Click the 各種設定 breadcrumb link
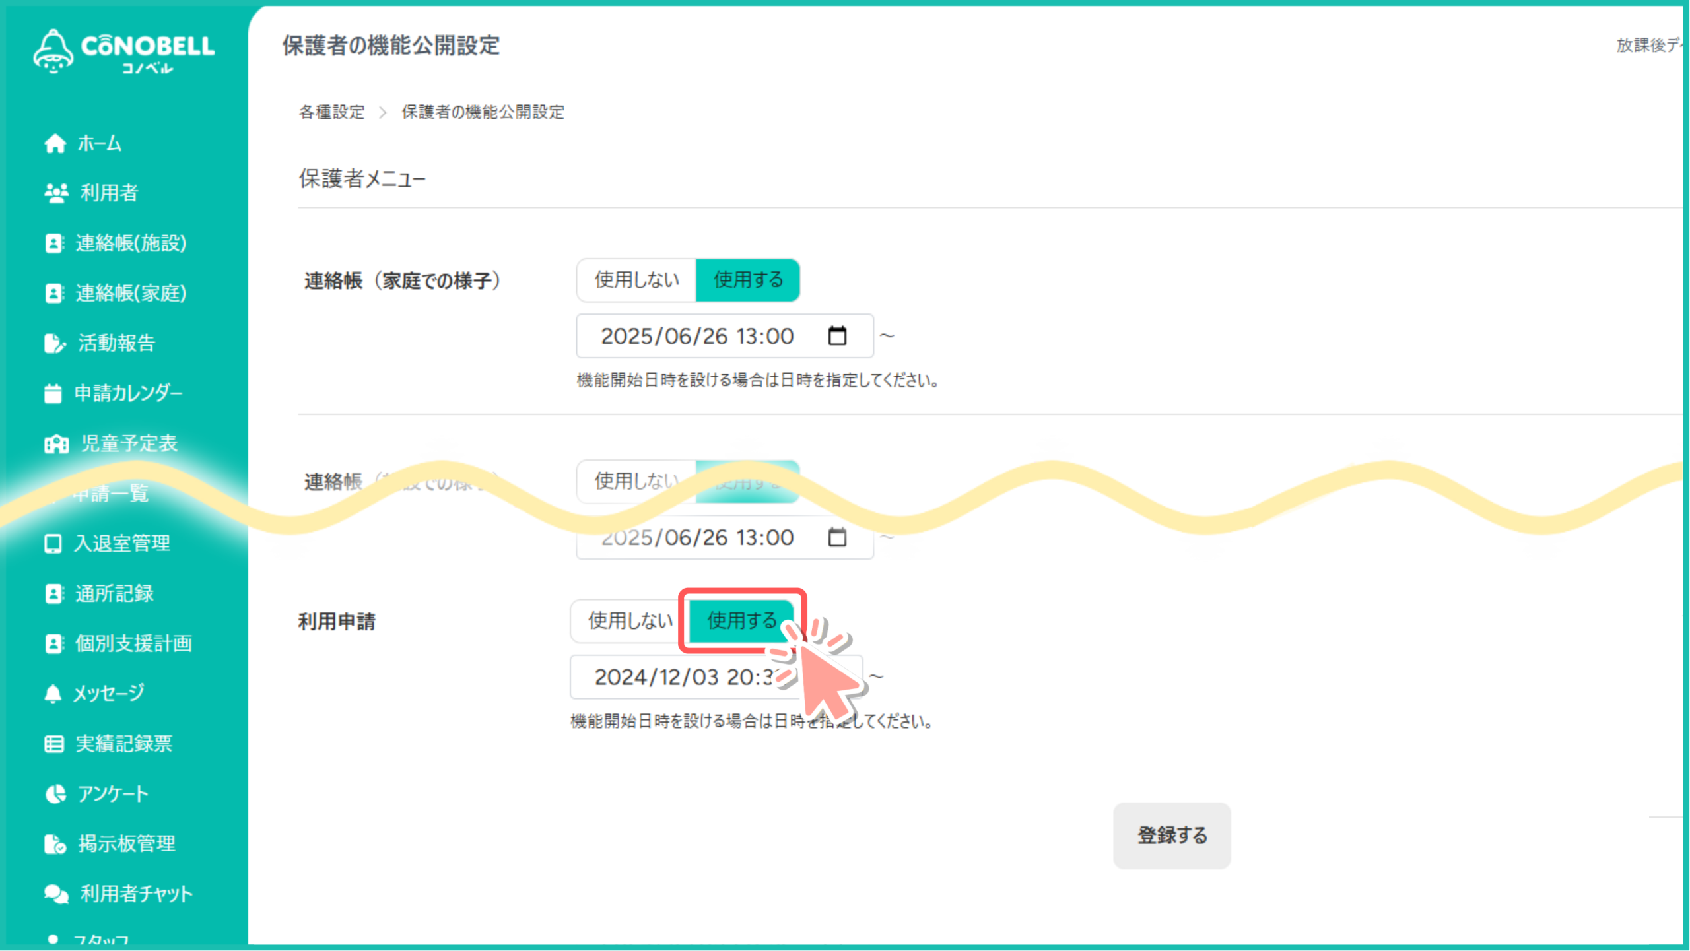Screen dimensions: 1690x951 pos(331,112)
